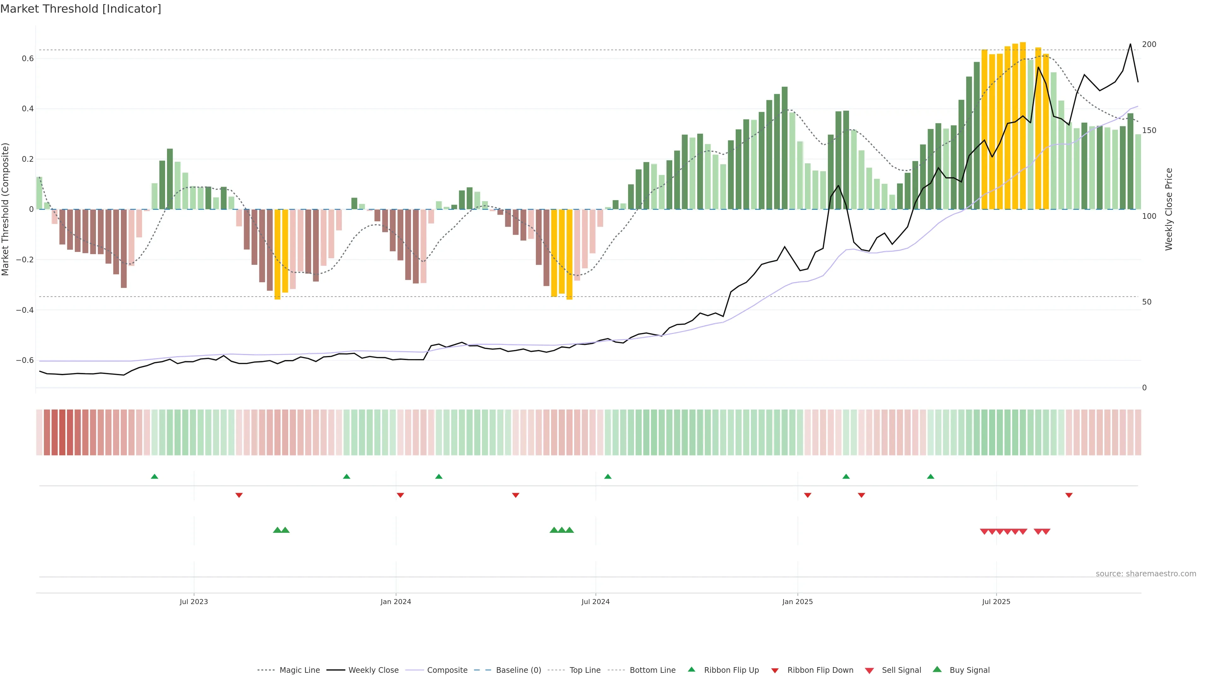Click the Ribbon Flip Down legend triangle

[775, 671]
